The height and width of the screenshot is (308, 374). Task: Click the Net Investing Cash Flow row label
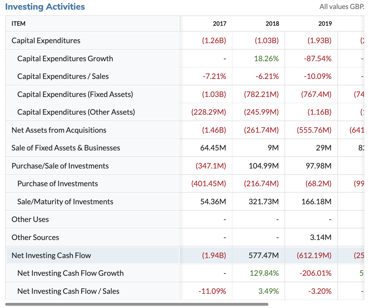51,255
